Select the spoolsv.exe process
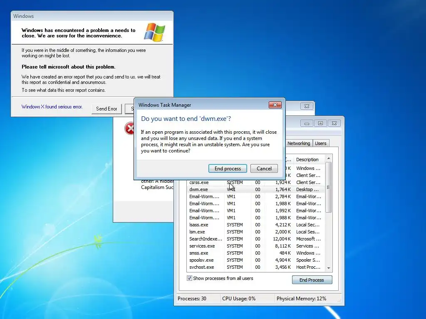 click(x=256, y=260)
